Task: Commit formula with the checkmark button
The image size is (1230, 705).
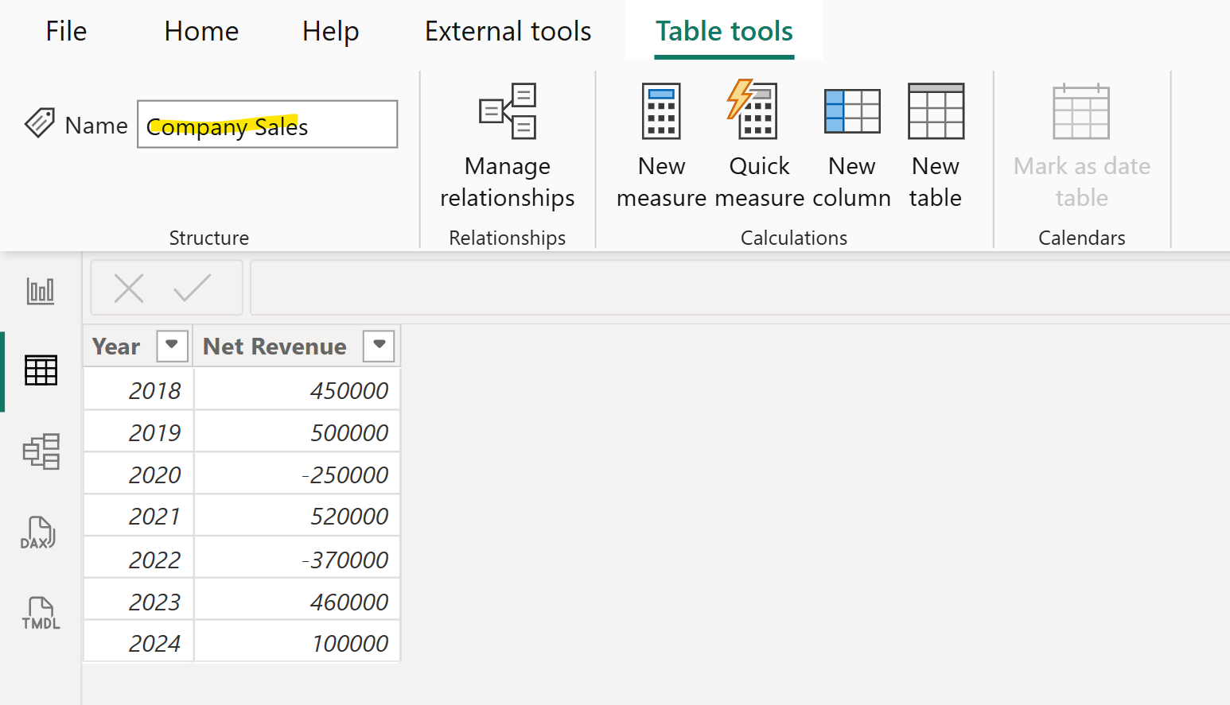Action: point(191,288)
